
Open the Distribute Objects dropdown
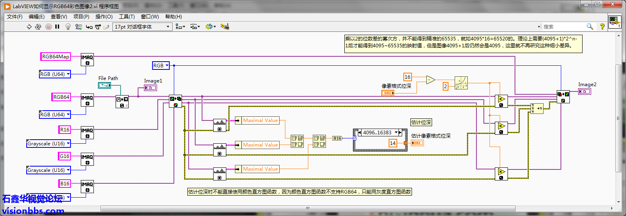coord(195,27)
